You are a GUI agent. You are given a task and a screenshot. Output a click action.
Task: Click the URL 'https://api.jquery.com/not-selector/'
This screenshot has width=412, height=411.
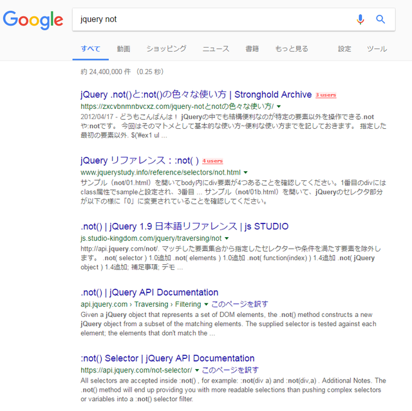[x=136, y=370]
